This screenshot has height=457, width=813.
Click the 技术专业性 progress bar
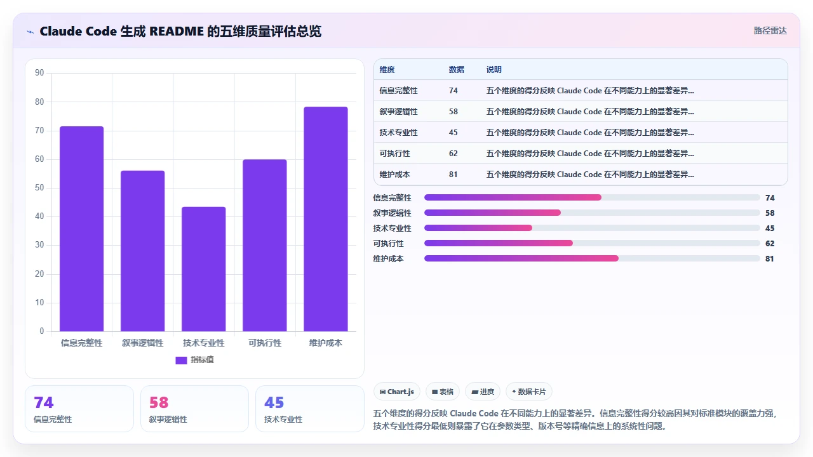point(592,228)
